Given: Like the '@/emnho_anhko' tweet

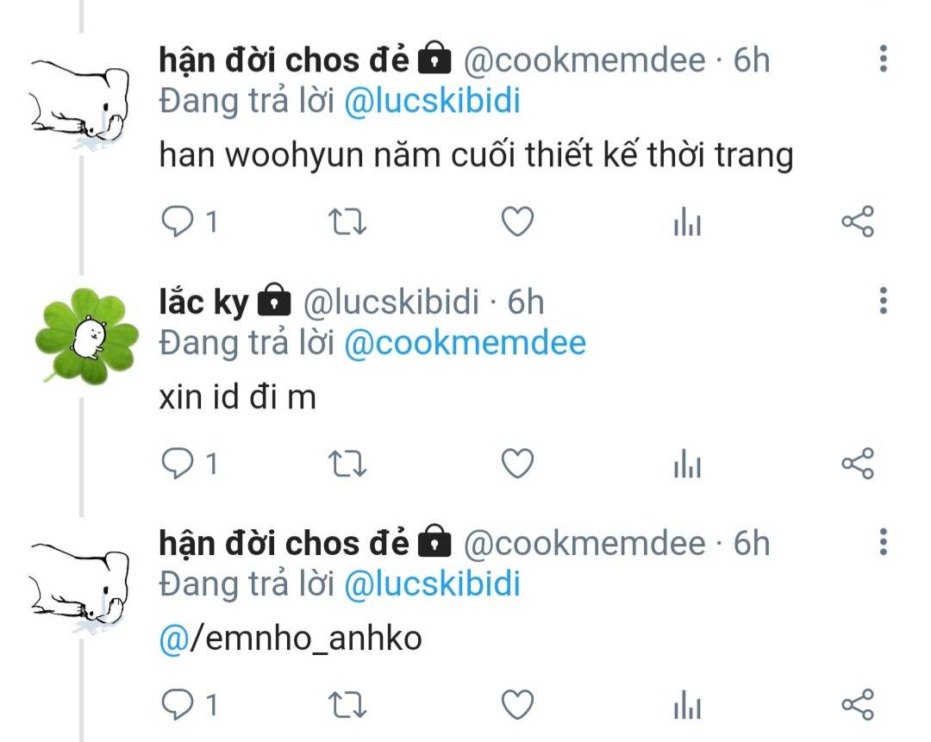Looking at the screenshot, I should (517, 705).
